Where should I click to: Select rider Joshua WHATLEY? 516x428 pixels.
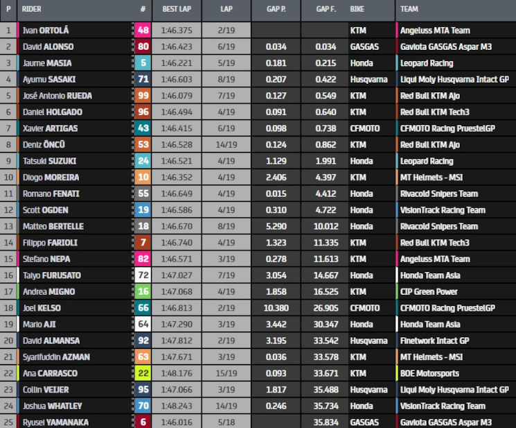52,406
